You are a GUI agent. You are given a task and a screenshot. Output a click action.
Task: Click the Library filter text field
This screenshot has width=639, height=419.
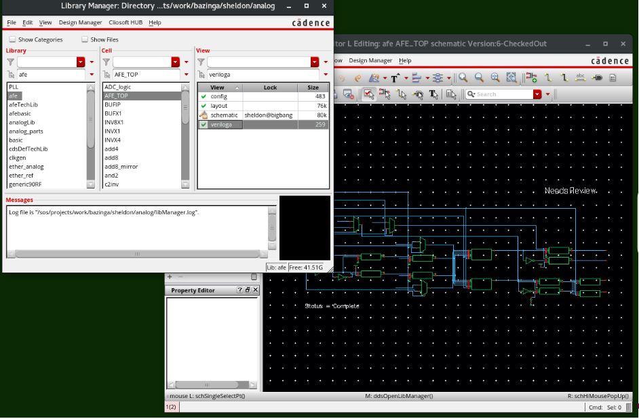(47, 62)
